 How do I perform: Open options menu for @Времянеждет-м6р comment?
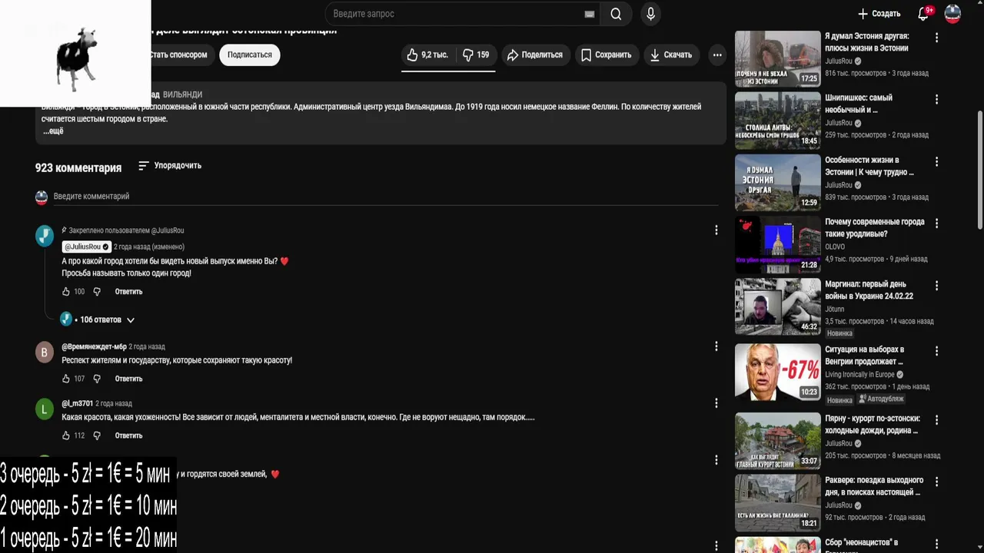(x=716, y=346)
